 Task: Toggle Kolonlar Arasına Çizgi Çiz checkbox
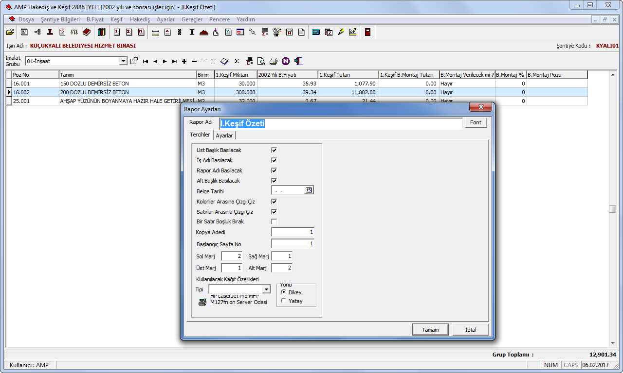click(x=274, y=202)
